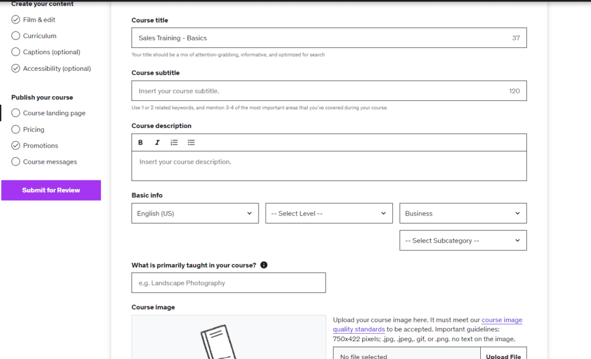The image size is (591, 359).
Task: Click the Course description label
Action: coord(162,126)
